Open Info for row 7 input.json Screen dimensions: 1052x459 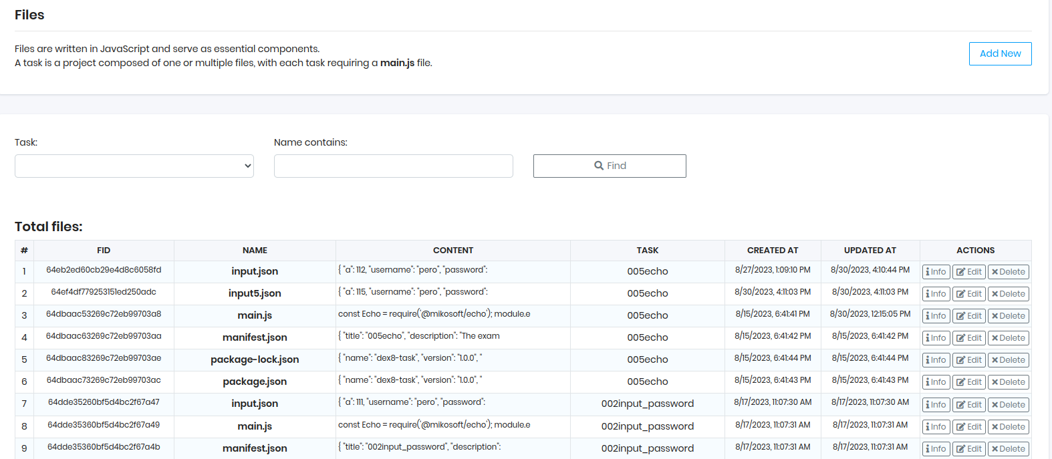(936, 405)
